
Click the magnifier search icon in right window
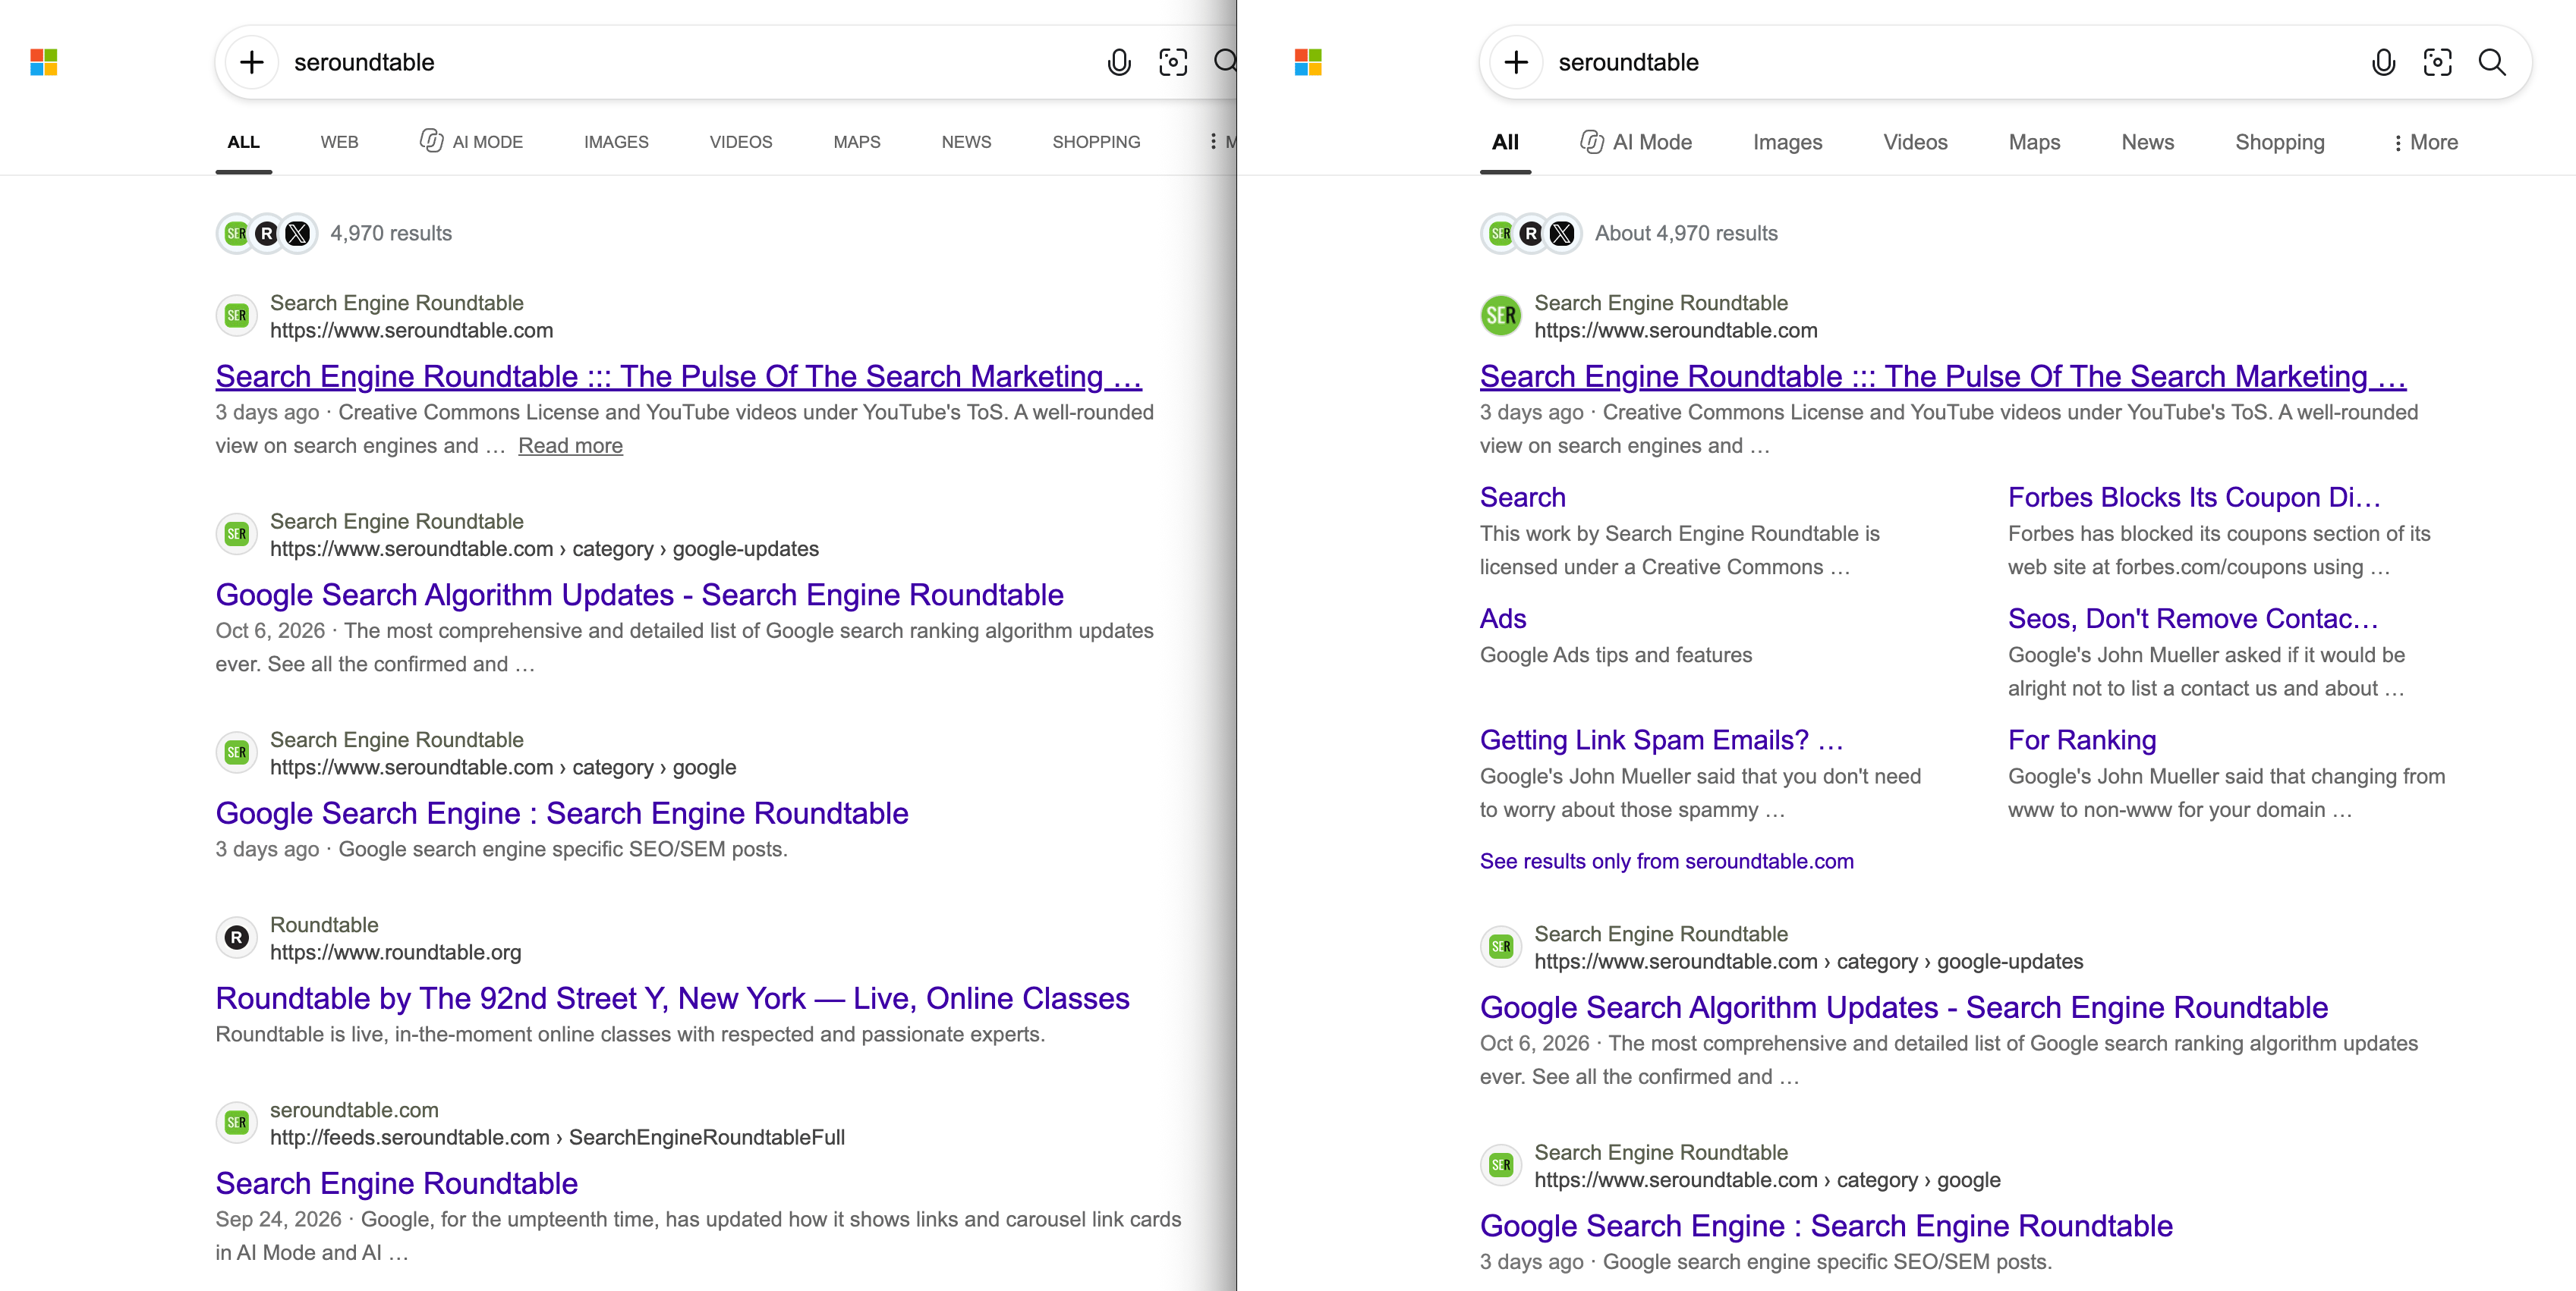click(2492, 62)
